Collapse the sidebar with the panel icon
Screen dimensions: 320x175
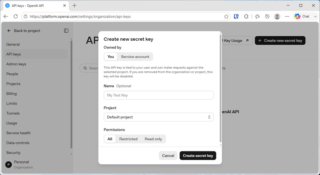click(66, 31)
